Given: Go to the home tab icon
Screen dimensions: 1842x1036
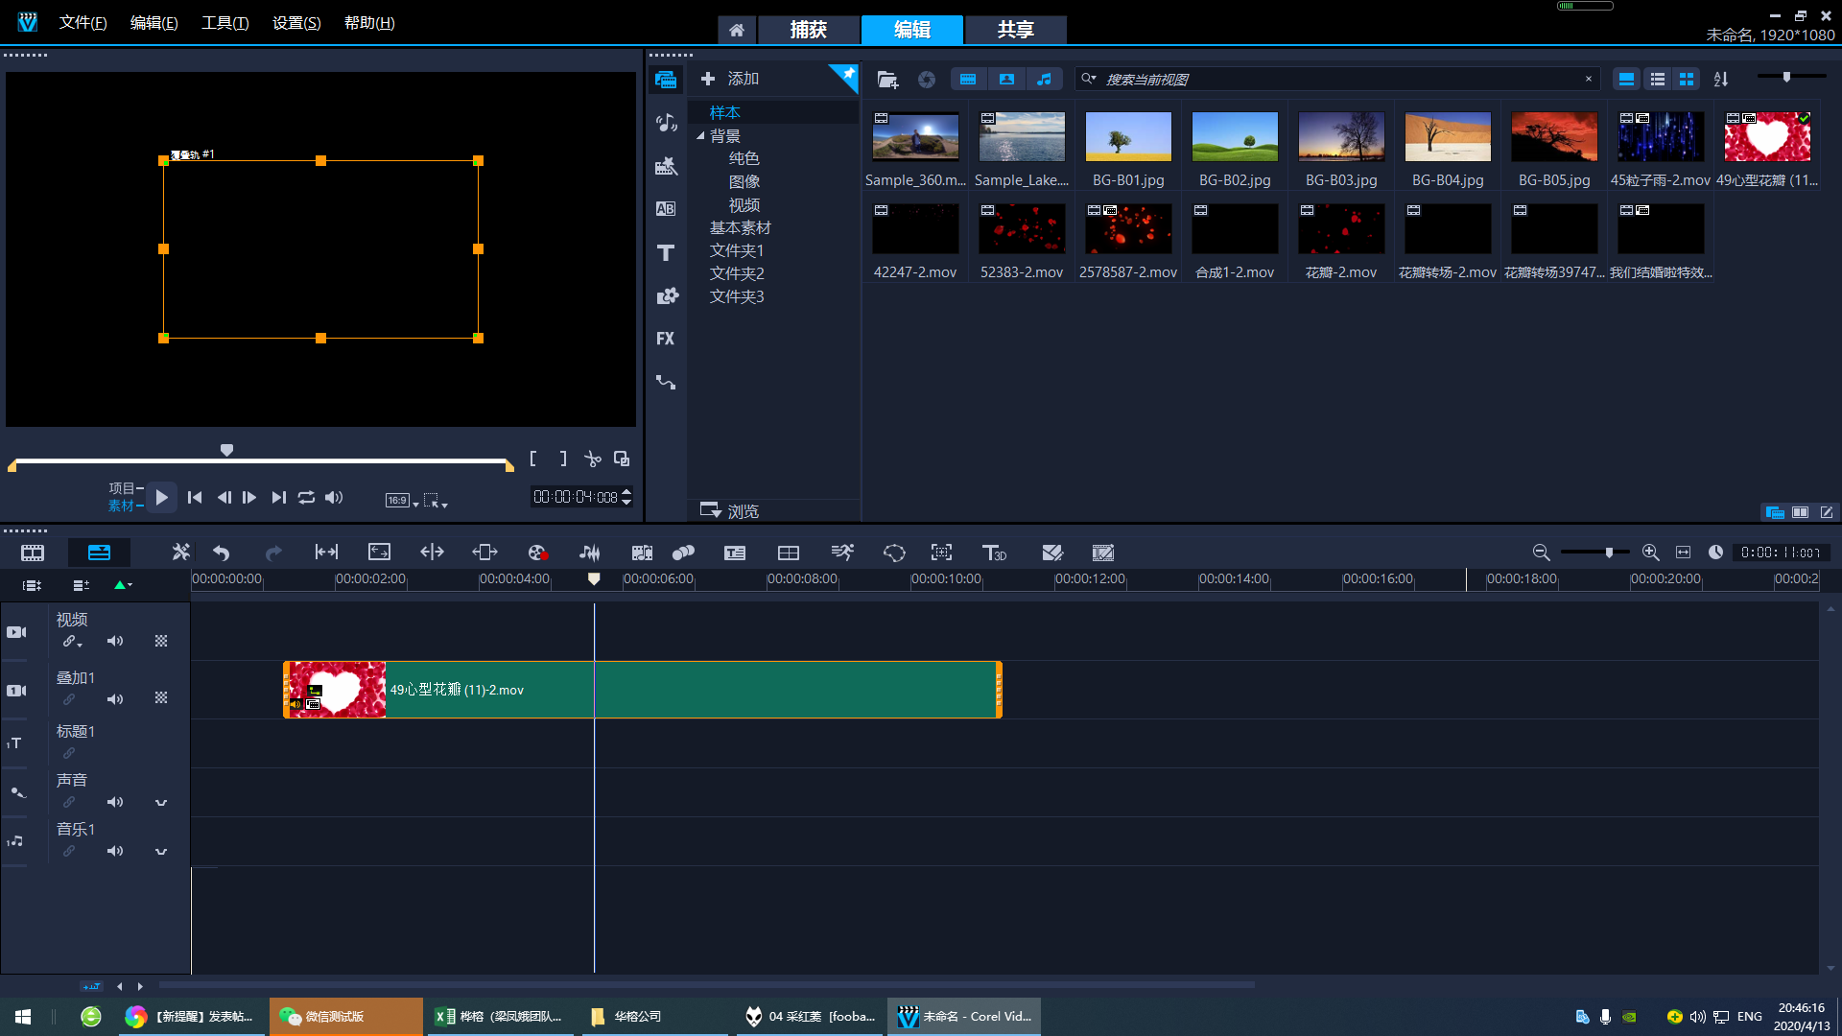Looking at the screenshot, I should [x=737, y=30].
